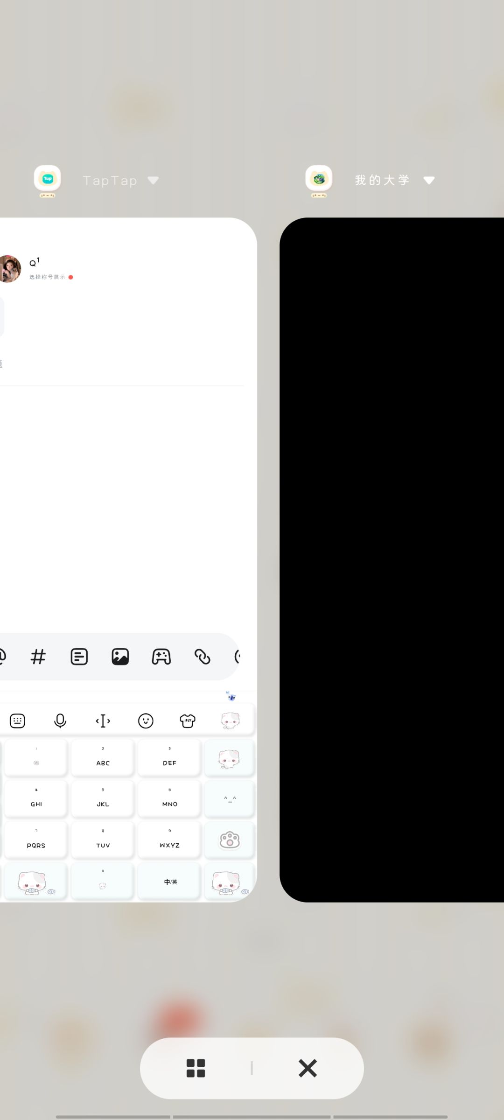This screenshot has height=1120, width=504.
Task: Insert a hashtag with the # icon
Action: pyautogui.click(x=38, y=657)
